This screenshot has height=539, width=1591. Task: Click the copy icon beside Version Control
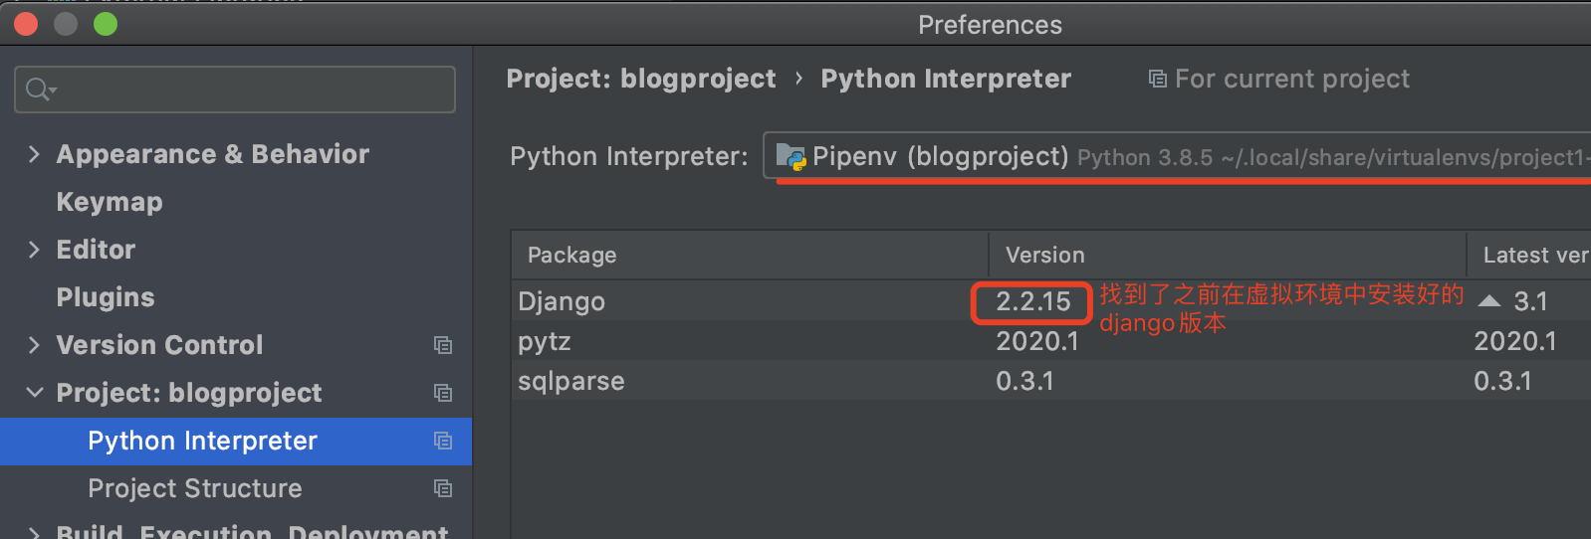click(x=443, y=345)
